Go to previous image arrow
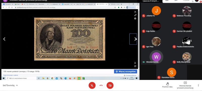Viewport: 202px width, 91px height. (4, 39)
